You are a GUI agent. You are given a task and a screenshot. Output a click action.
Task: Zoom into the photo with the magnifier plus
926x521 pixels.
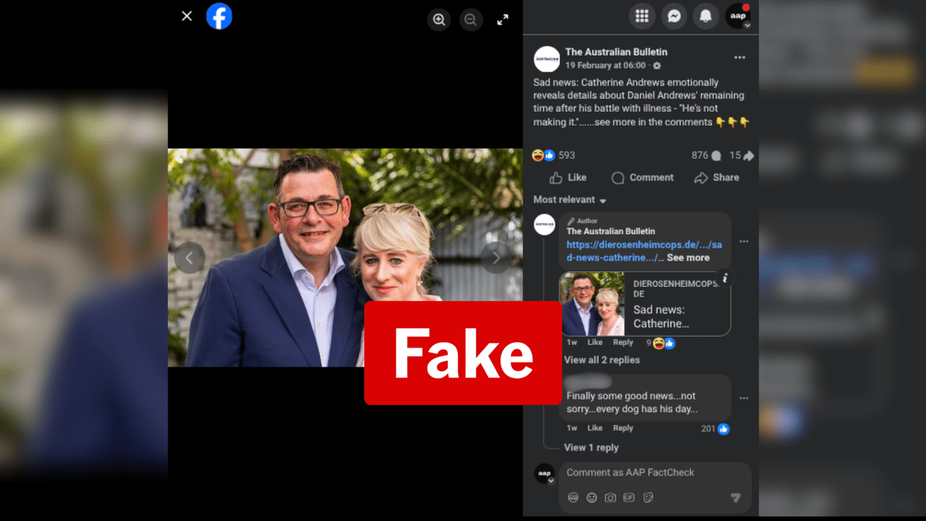tap(439, 20)
